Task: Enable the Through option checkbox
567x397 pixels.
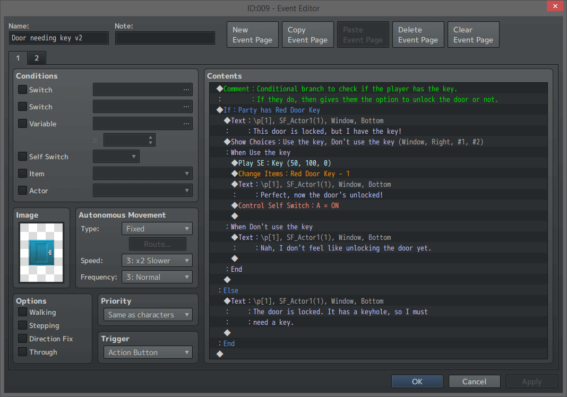Action: [x=22, y=352]
